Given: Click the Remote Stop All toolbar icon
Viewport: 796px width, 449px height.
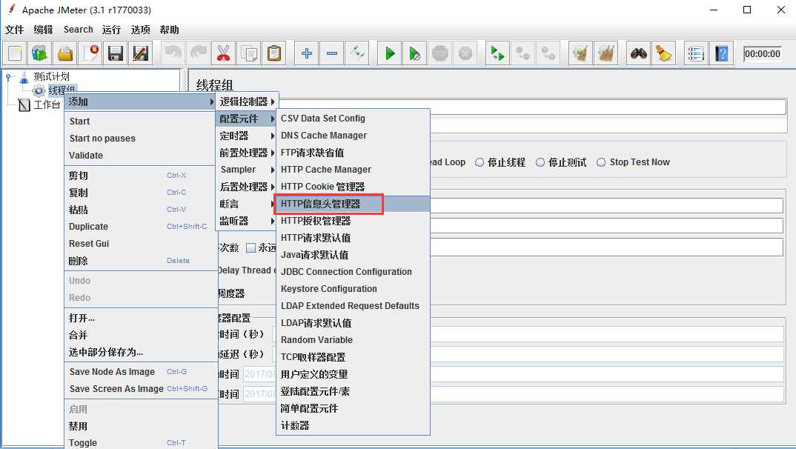Looking at the screenshot, I should pyautogui.click(x=523, y=53).
